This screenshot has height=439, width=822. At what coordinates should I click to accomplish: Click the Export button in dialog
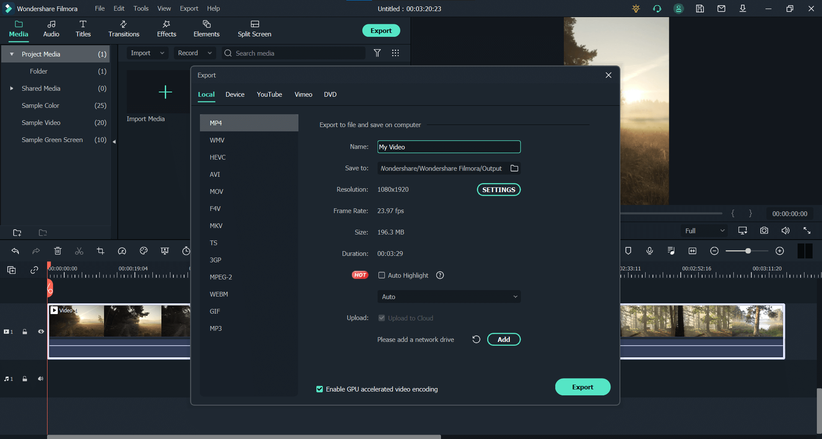(583, 387)
